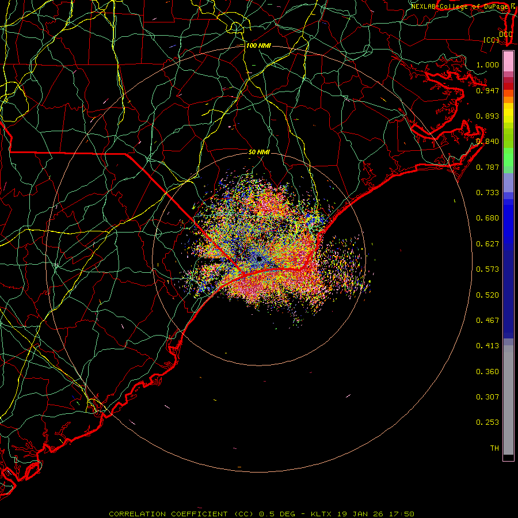The image size is (518, 518).
Task: Click the 0.413 legend value
Action: tap(487, 346)
